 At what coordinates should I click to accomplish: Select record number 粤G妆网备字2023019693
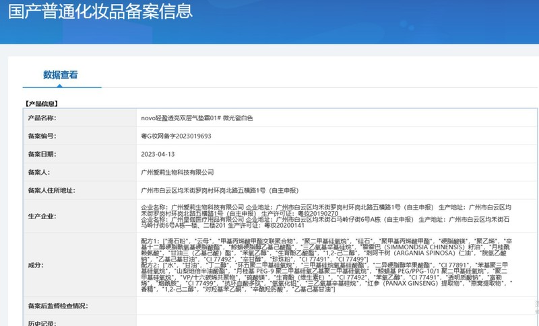[x=176, y=136]
